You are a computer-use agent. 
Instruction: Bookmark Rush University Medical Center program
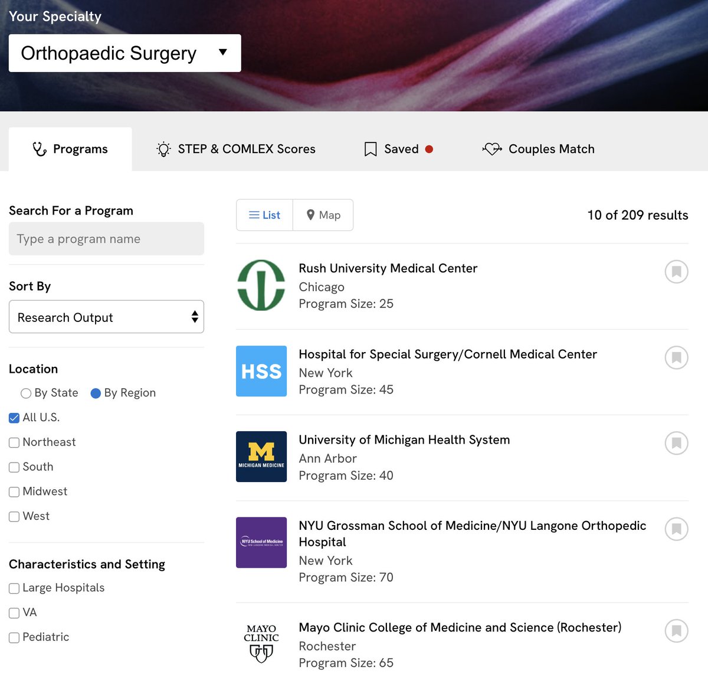[x=676, y=272]
